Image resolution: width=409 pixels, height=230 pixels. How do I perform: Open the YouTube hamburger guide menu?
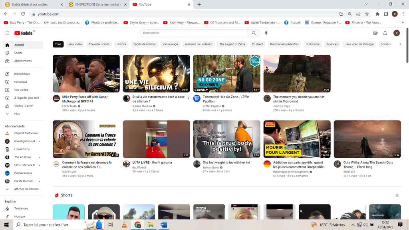(x=7, y=33)
